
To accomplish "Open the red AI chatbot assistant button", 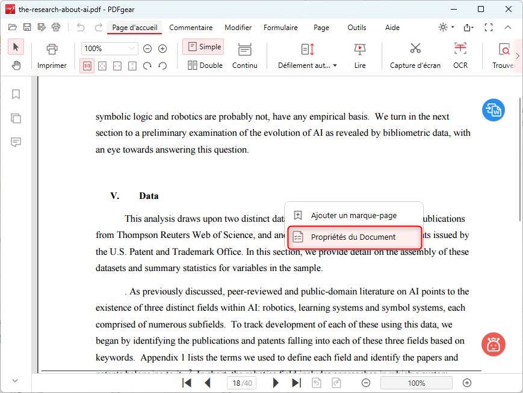I will click(x=494, y=344).
